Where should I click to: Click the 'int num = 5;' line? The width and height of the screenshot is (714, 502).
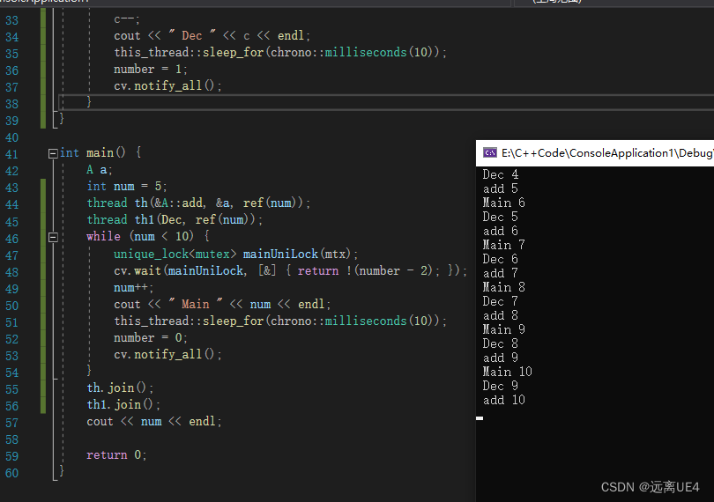(x=127, y=186)
